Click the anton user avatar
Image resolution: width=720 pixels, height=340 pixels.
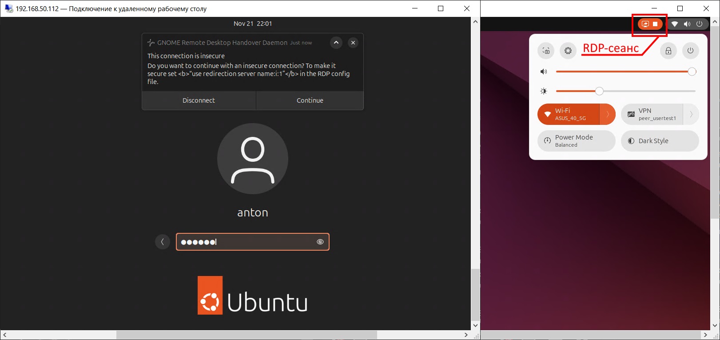pos(252,159)
